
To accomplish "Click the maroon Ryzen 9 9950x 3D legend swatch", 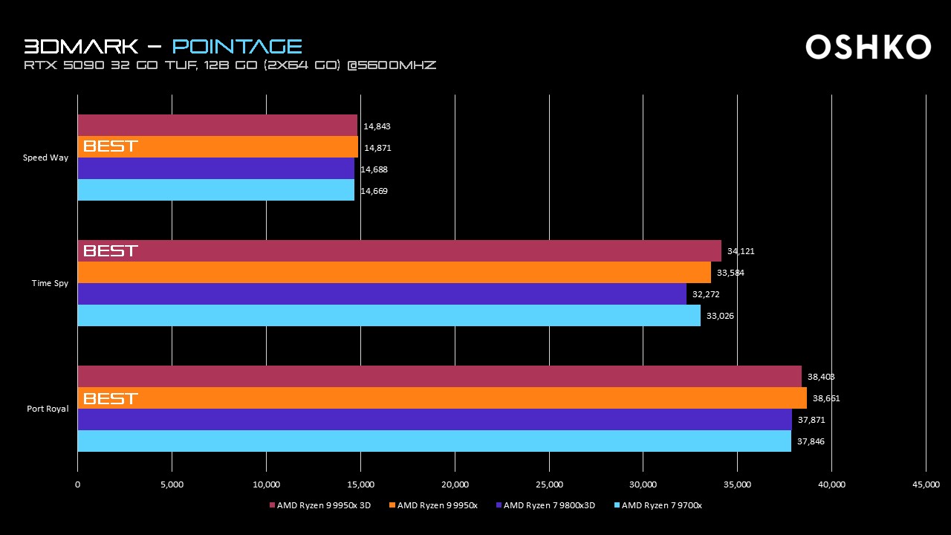I will click(272, 505).
